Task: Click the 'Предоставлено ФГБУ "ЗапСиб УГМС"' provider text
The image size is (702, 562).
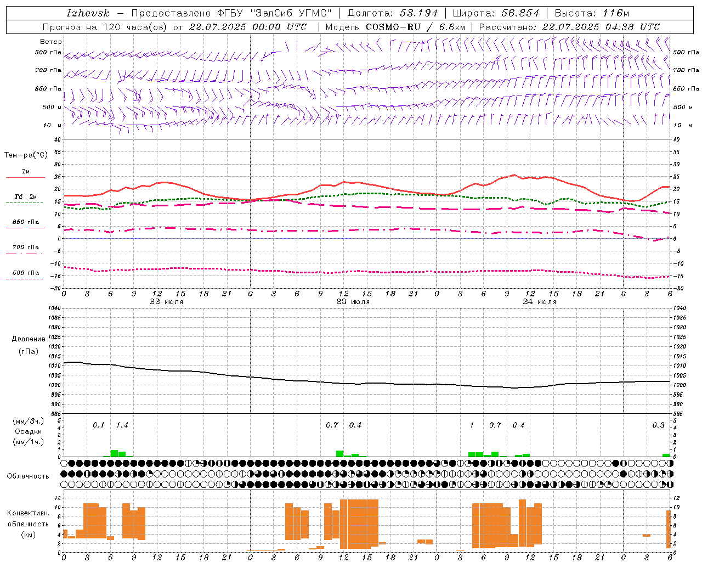Action: [231, 13]
